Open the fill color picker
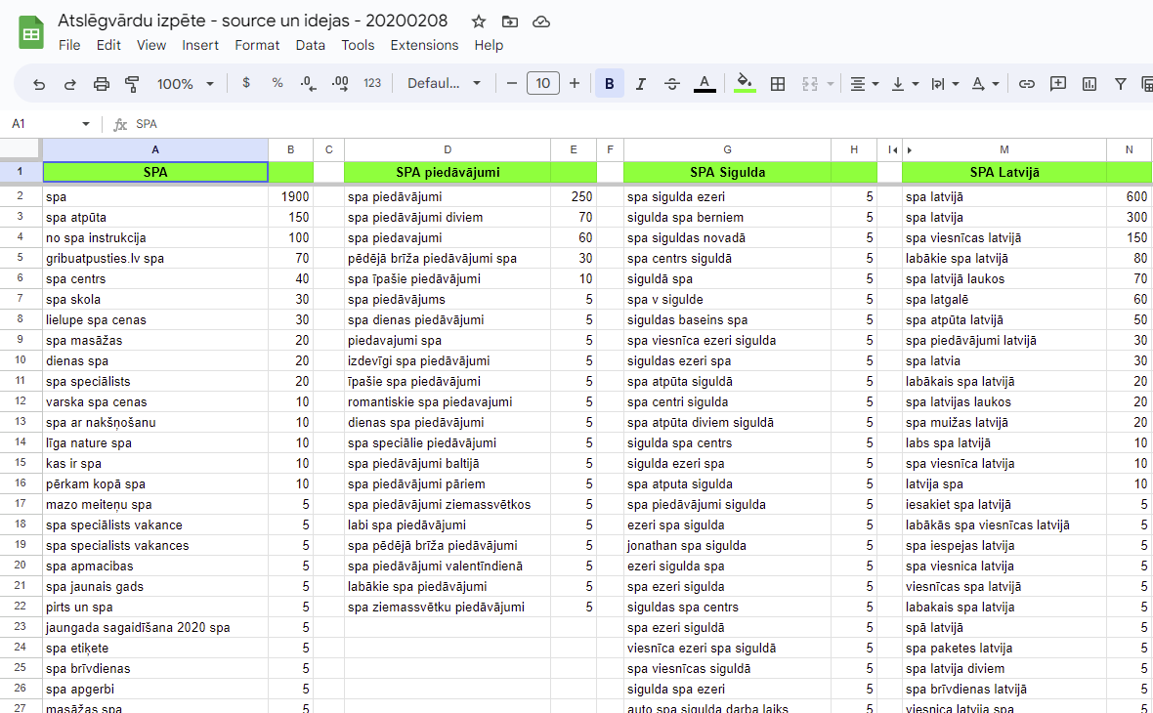Screen dimensions: 1153x713 pyautogui.click(x=745, y=84)
